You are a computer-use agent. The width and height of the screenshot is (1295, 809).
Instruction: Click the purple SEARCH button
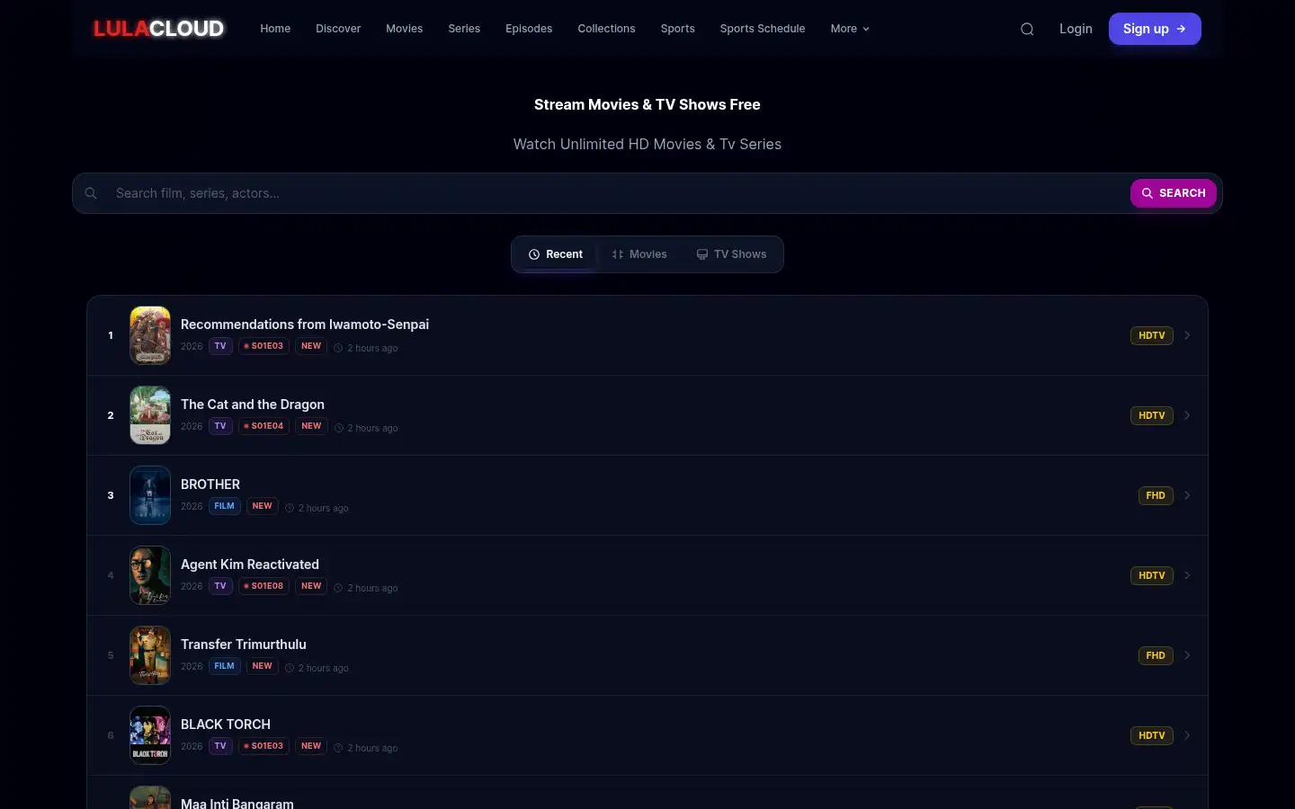pos(1174,193)
